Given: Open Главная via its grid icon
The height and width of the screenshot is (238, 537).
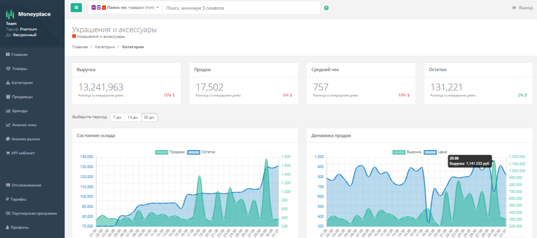Looking at the screenshot, I should click(x=8, y=54).
